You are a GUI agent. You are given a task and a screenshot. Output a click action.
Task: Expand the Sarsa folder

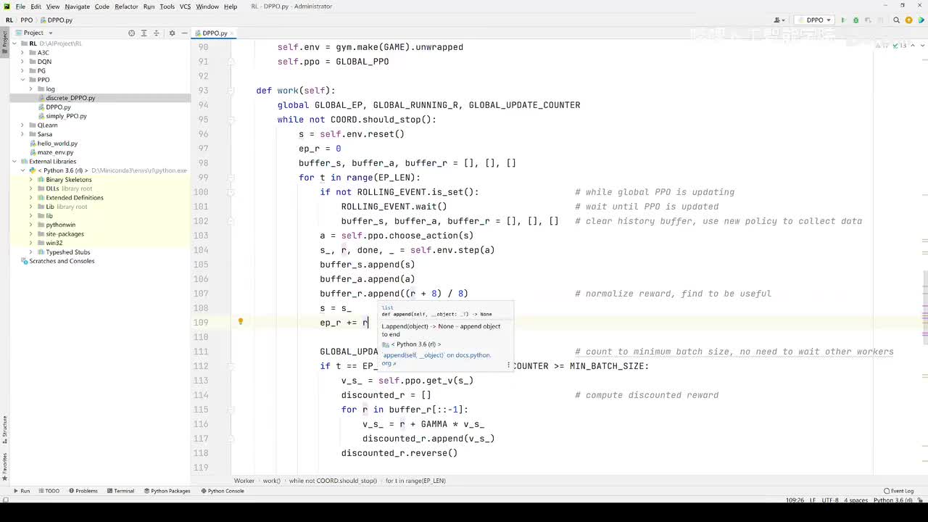coord(22,134)
